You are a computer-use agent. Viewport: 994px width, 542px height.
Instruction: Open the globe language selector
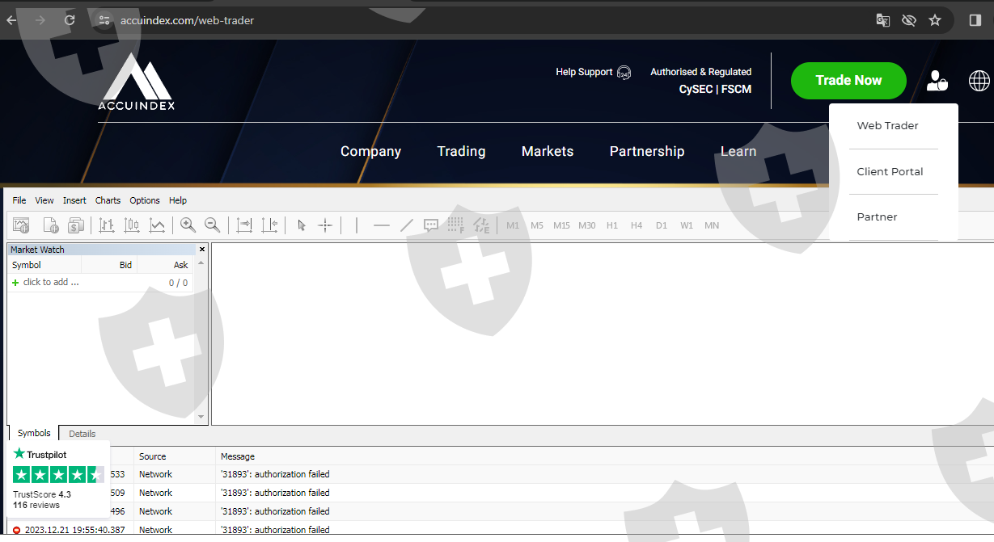click(x=979, y=80)
